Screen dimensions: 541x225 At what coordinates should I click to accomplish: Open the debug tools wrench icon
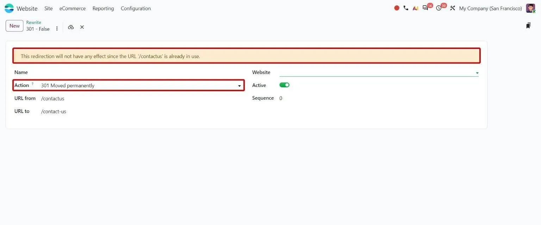pyautogui.click(x=453, y=8)
